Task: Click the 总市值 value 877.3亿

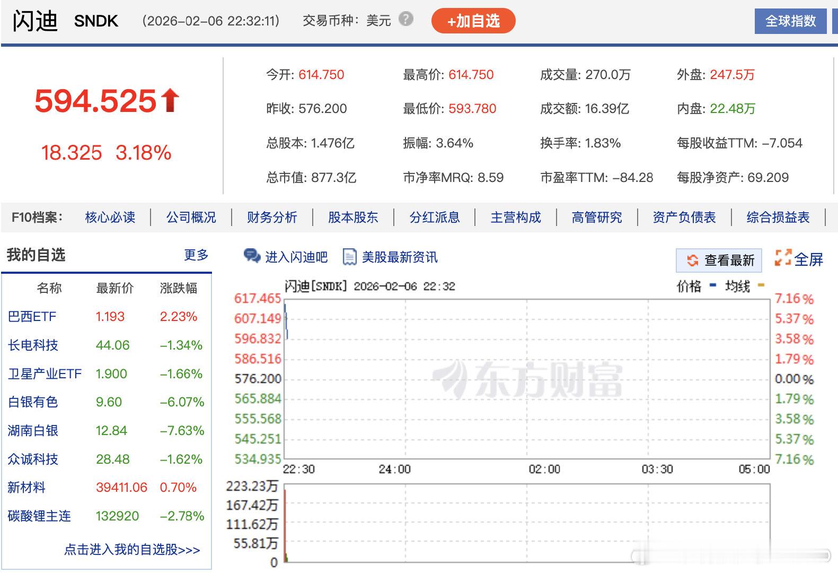Action: [x=333, y=178]
